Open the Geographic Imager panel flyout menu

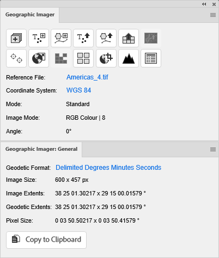pos(213,15)
